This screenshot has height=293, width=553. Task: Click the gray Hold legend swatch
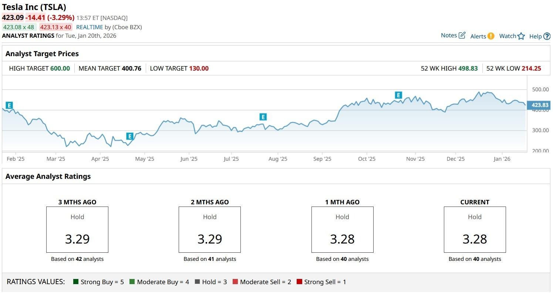coord(197,282)
